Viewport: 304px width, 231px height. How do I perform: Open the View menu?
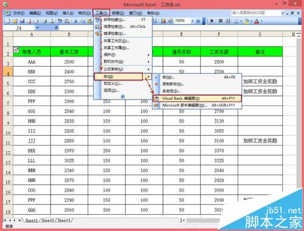coord(52,13)
